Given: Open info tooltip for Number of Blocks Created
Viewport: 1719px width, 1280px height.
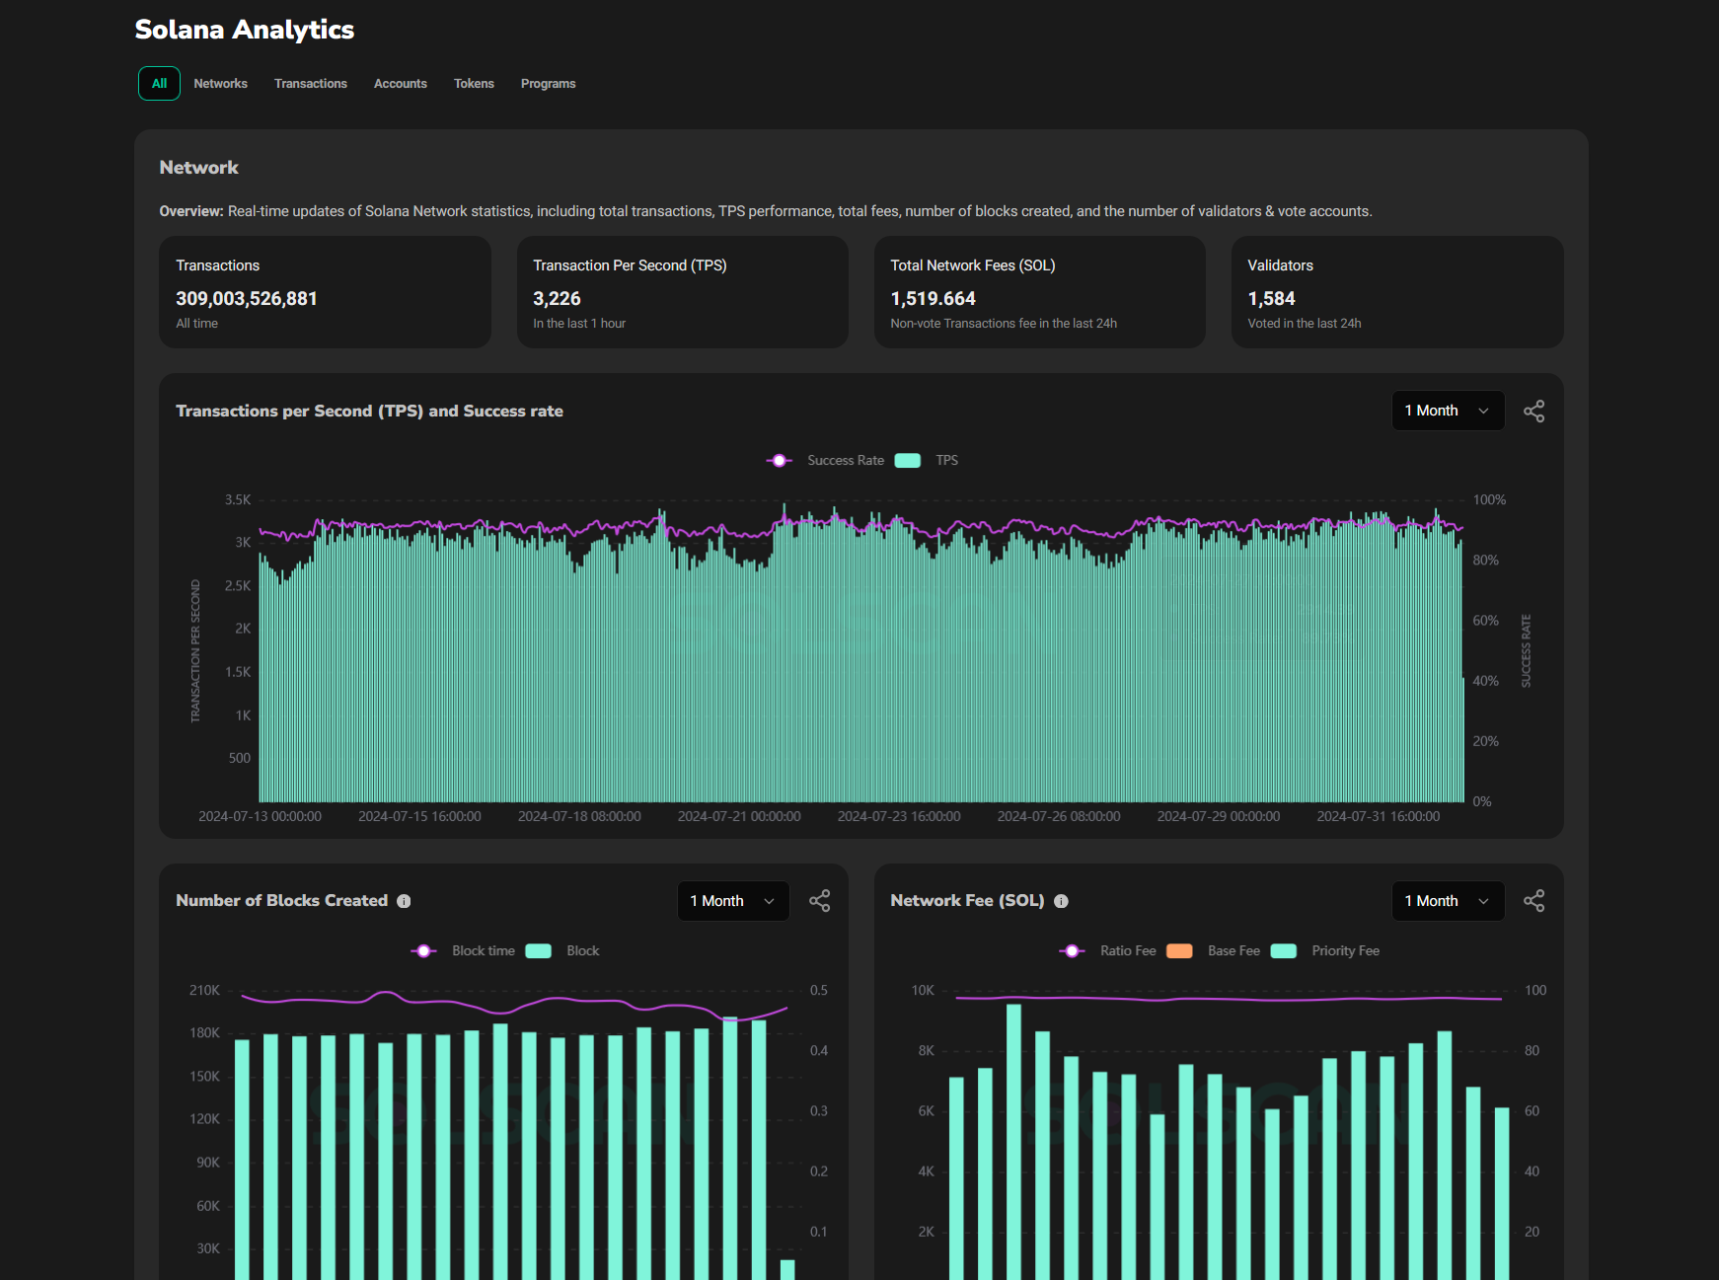Looking at the screenshot, I should tap(404, 901).
